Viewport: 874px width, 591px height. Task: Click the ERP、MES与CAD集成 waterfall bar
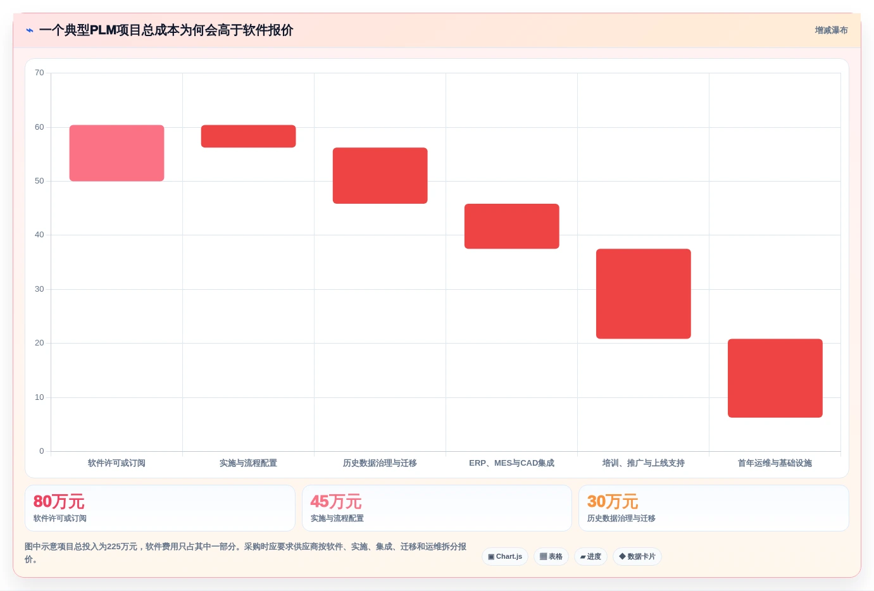point(511,226)
